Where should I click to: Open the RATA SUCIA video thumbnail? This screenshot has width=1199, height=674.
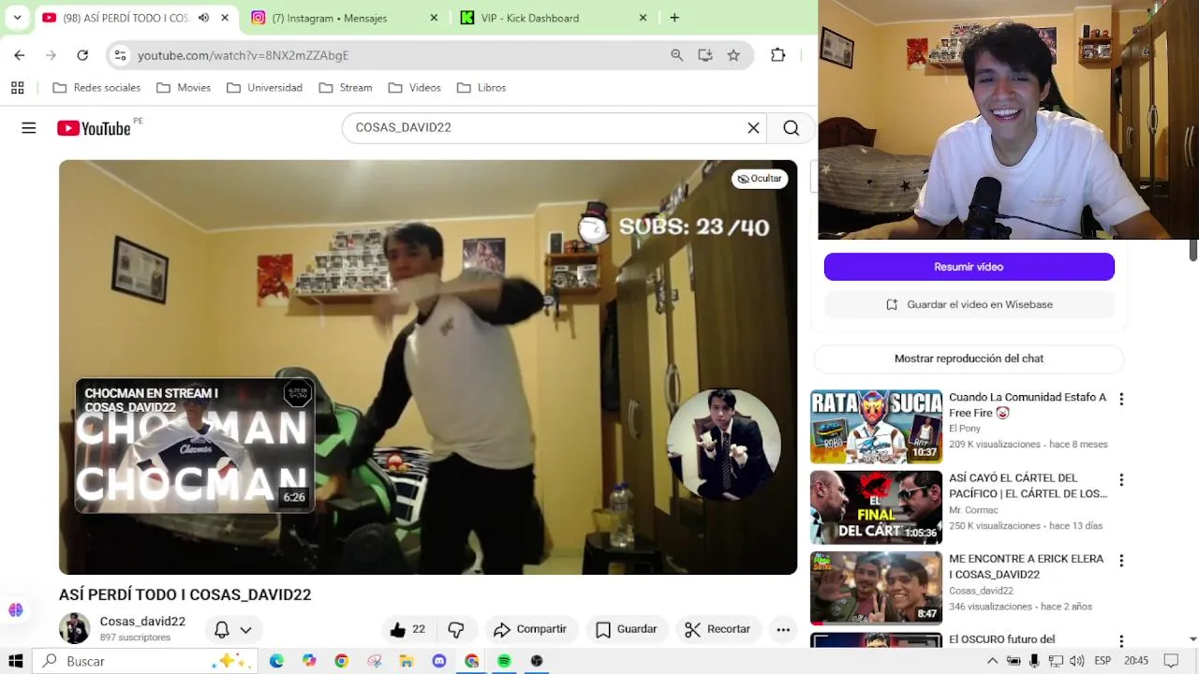[x=876, y=427]
